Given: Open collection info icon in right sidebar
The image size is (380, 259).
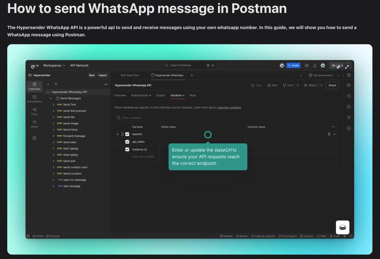Looking at the screenshot, I should tap(349, 128).
